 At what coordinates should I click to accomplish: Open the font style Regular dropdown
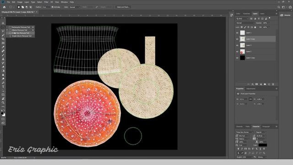(x=261, y=132)
